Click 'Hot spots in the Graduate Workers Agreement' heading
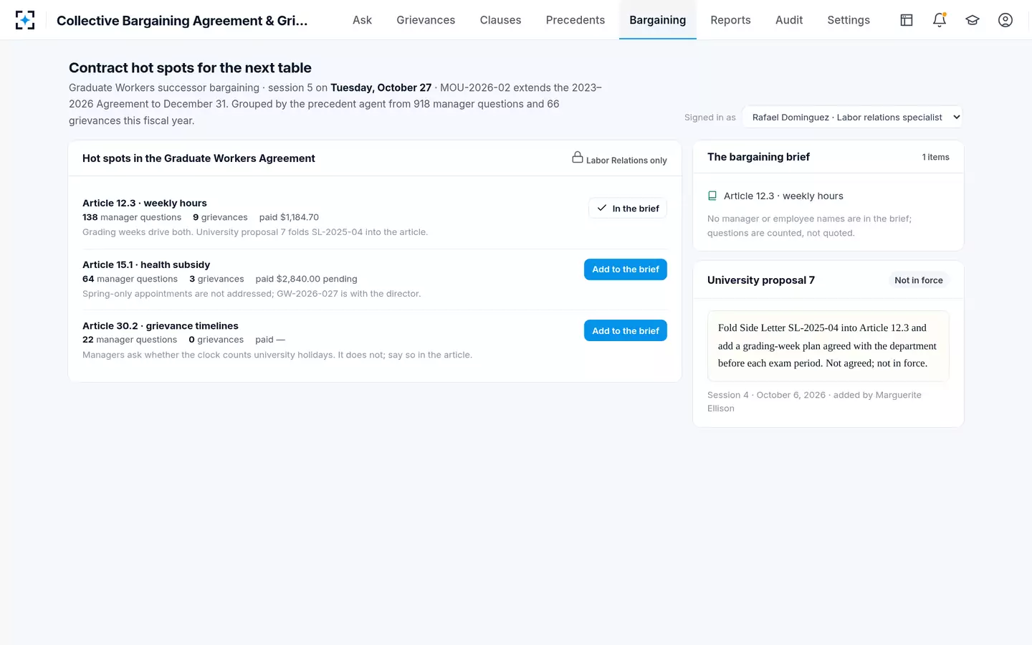The width and height of the screenshot is (1032, 645). click(199, 158)
